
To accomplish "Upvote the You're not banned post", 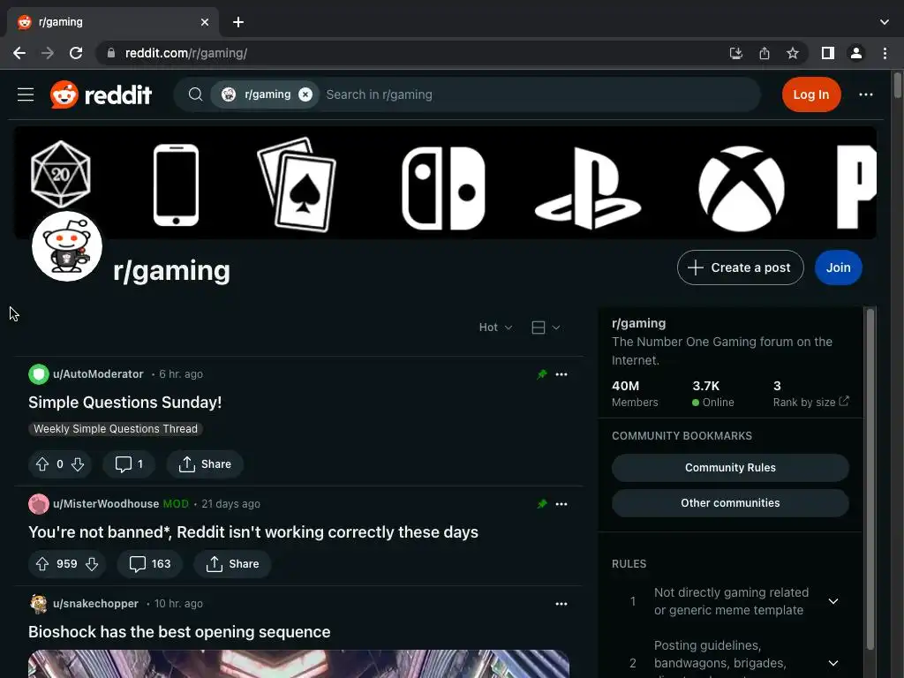I will pyautogui.click(x=42, y=564).
